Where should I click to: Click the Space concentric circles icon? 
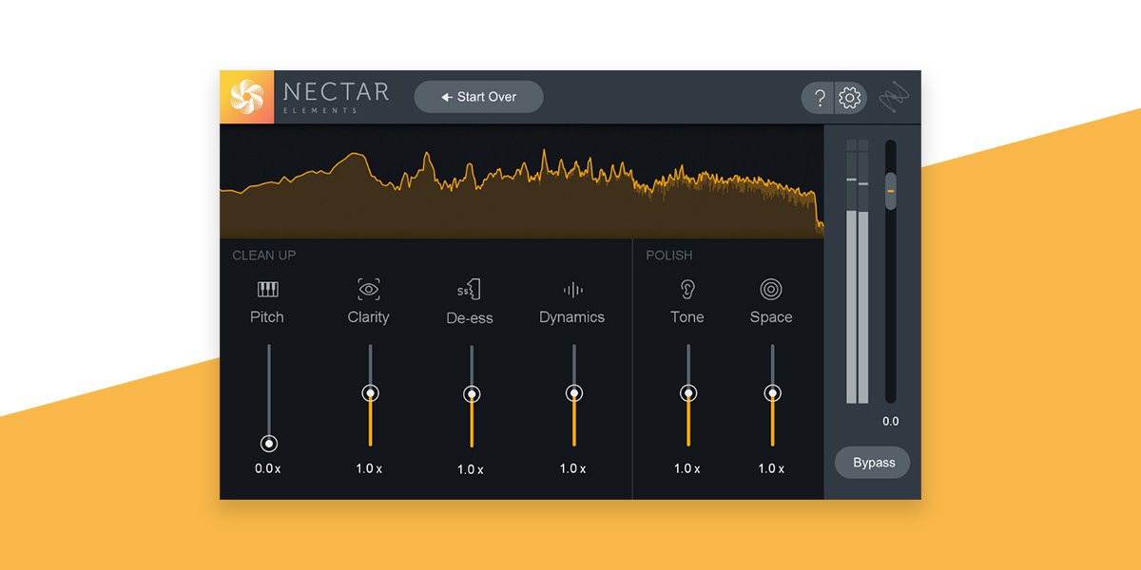[x=770, y=288]
